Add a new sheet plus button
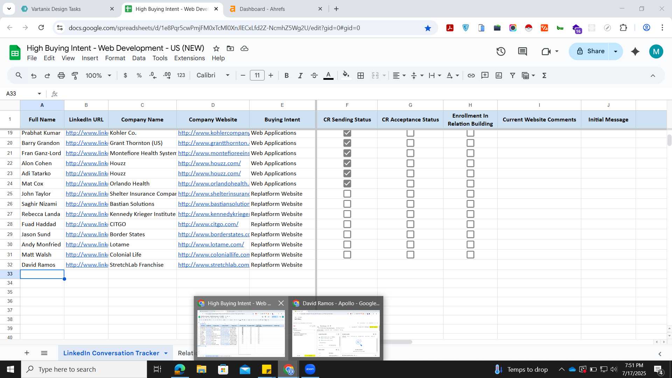Screen dimensions: 672x378 27,353
